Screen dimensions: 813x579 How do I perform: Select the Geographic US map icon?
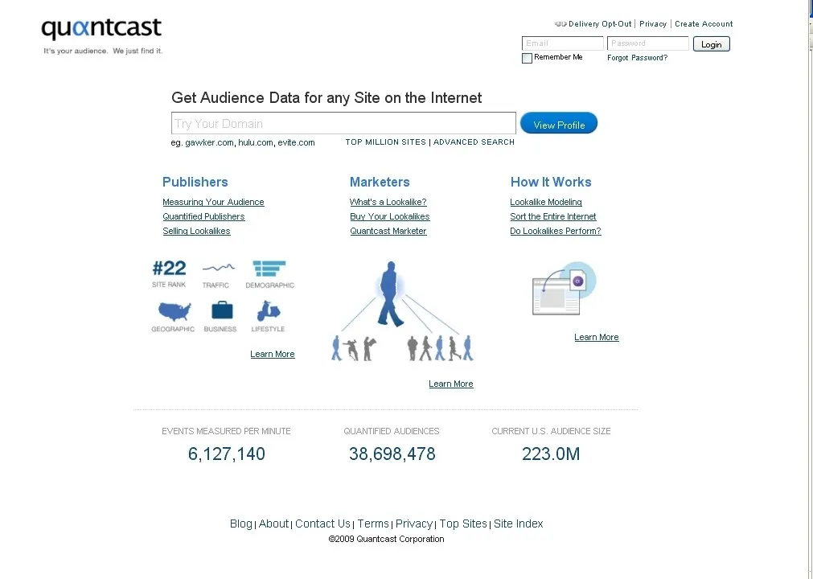(172, 312)
